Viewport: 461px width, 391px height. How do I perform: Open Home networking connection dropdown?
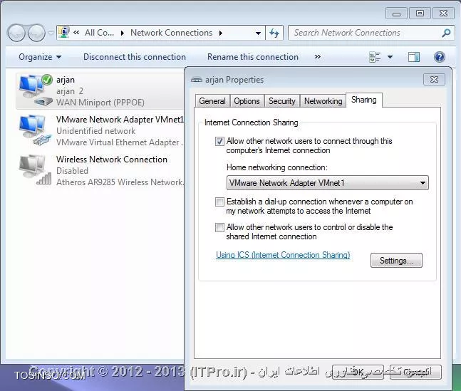pyautogui.click(x=328, y=183)
